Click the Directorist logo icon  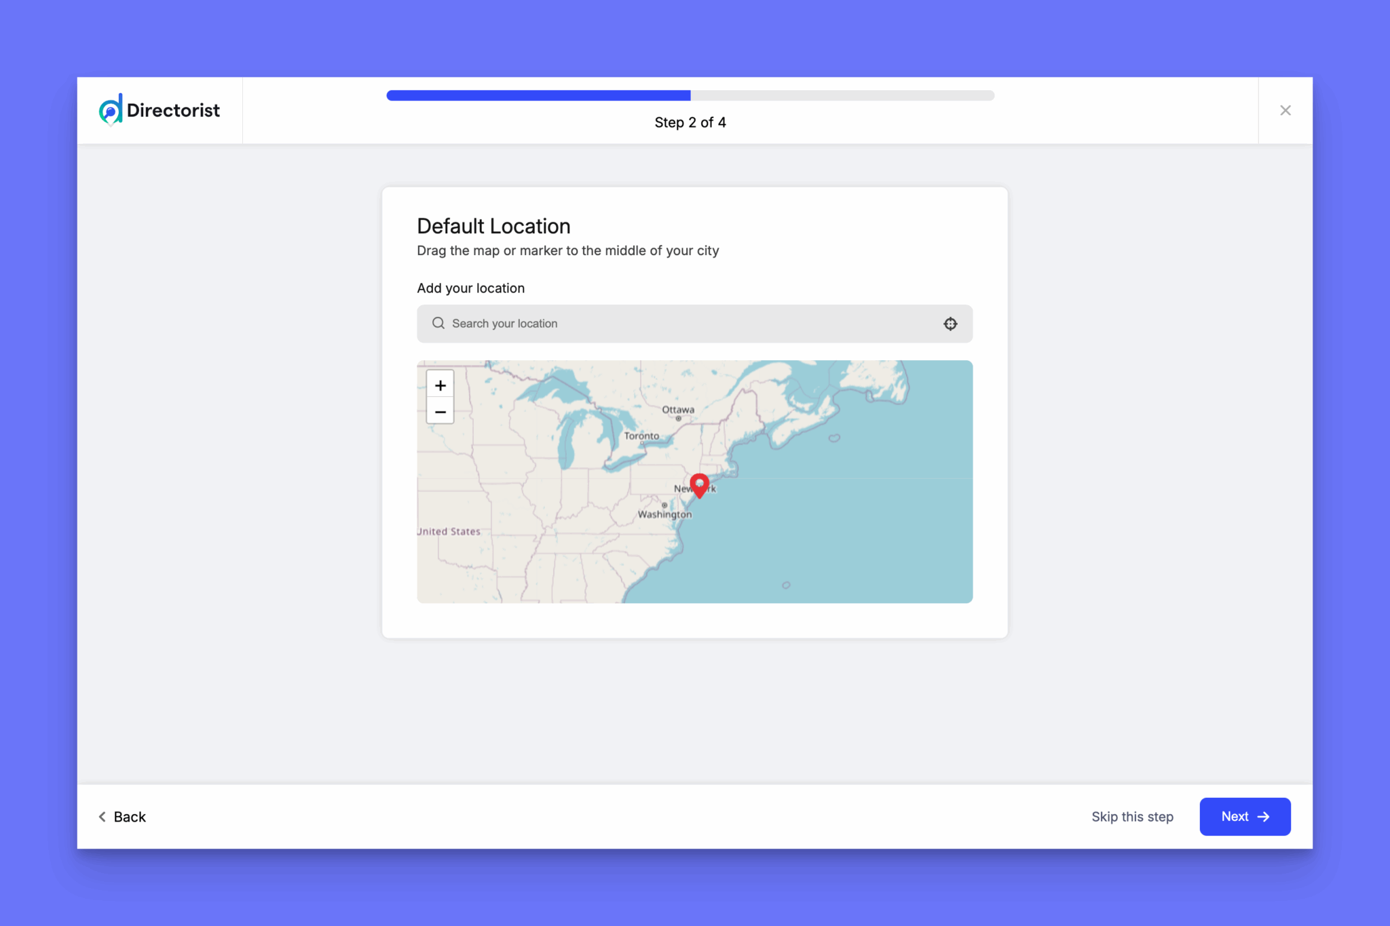click(111, 110)
